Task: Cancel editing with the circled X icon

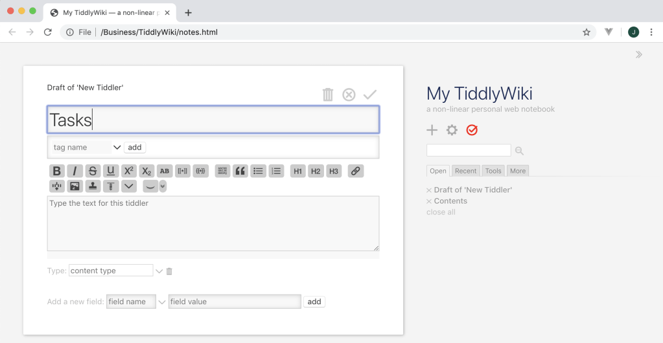Action: click(x=349, y=95)
